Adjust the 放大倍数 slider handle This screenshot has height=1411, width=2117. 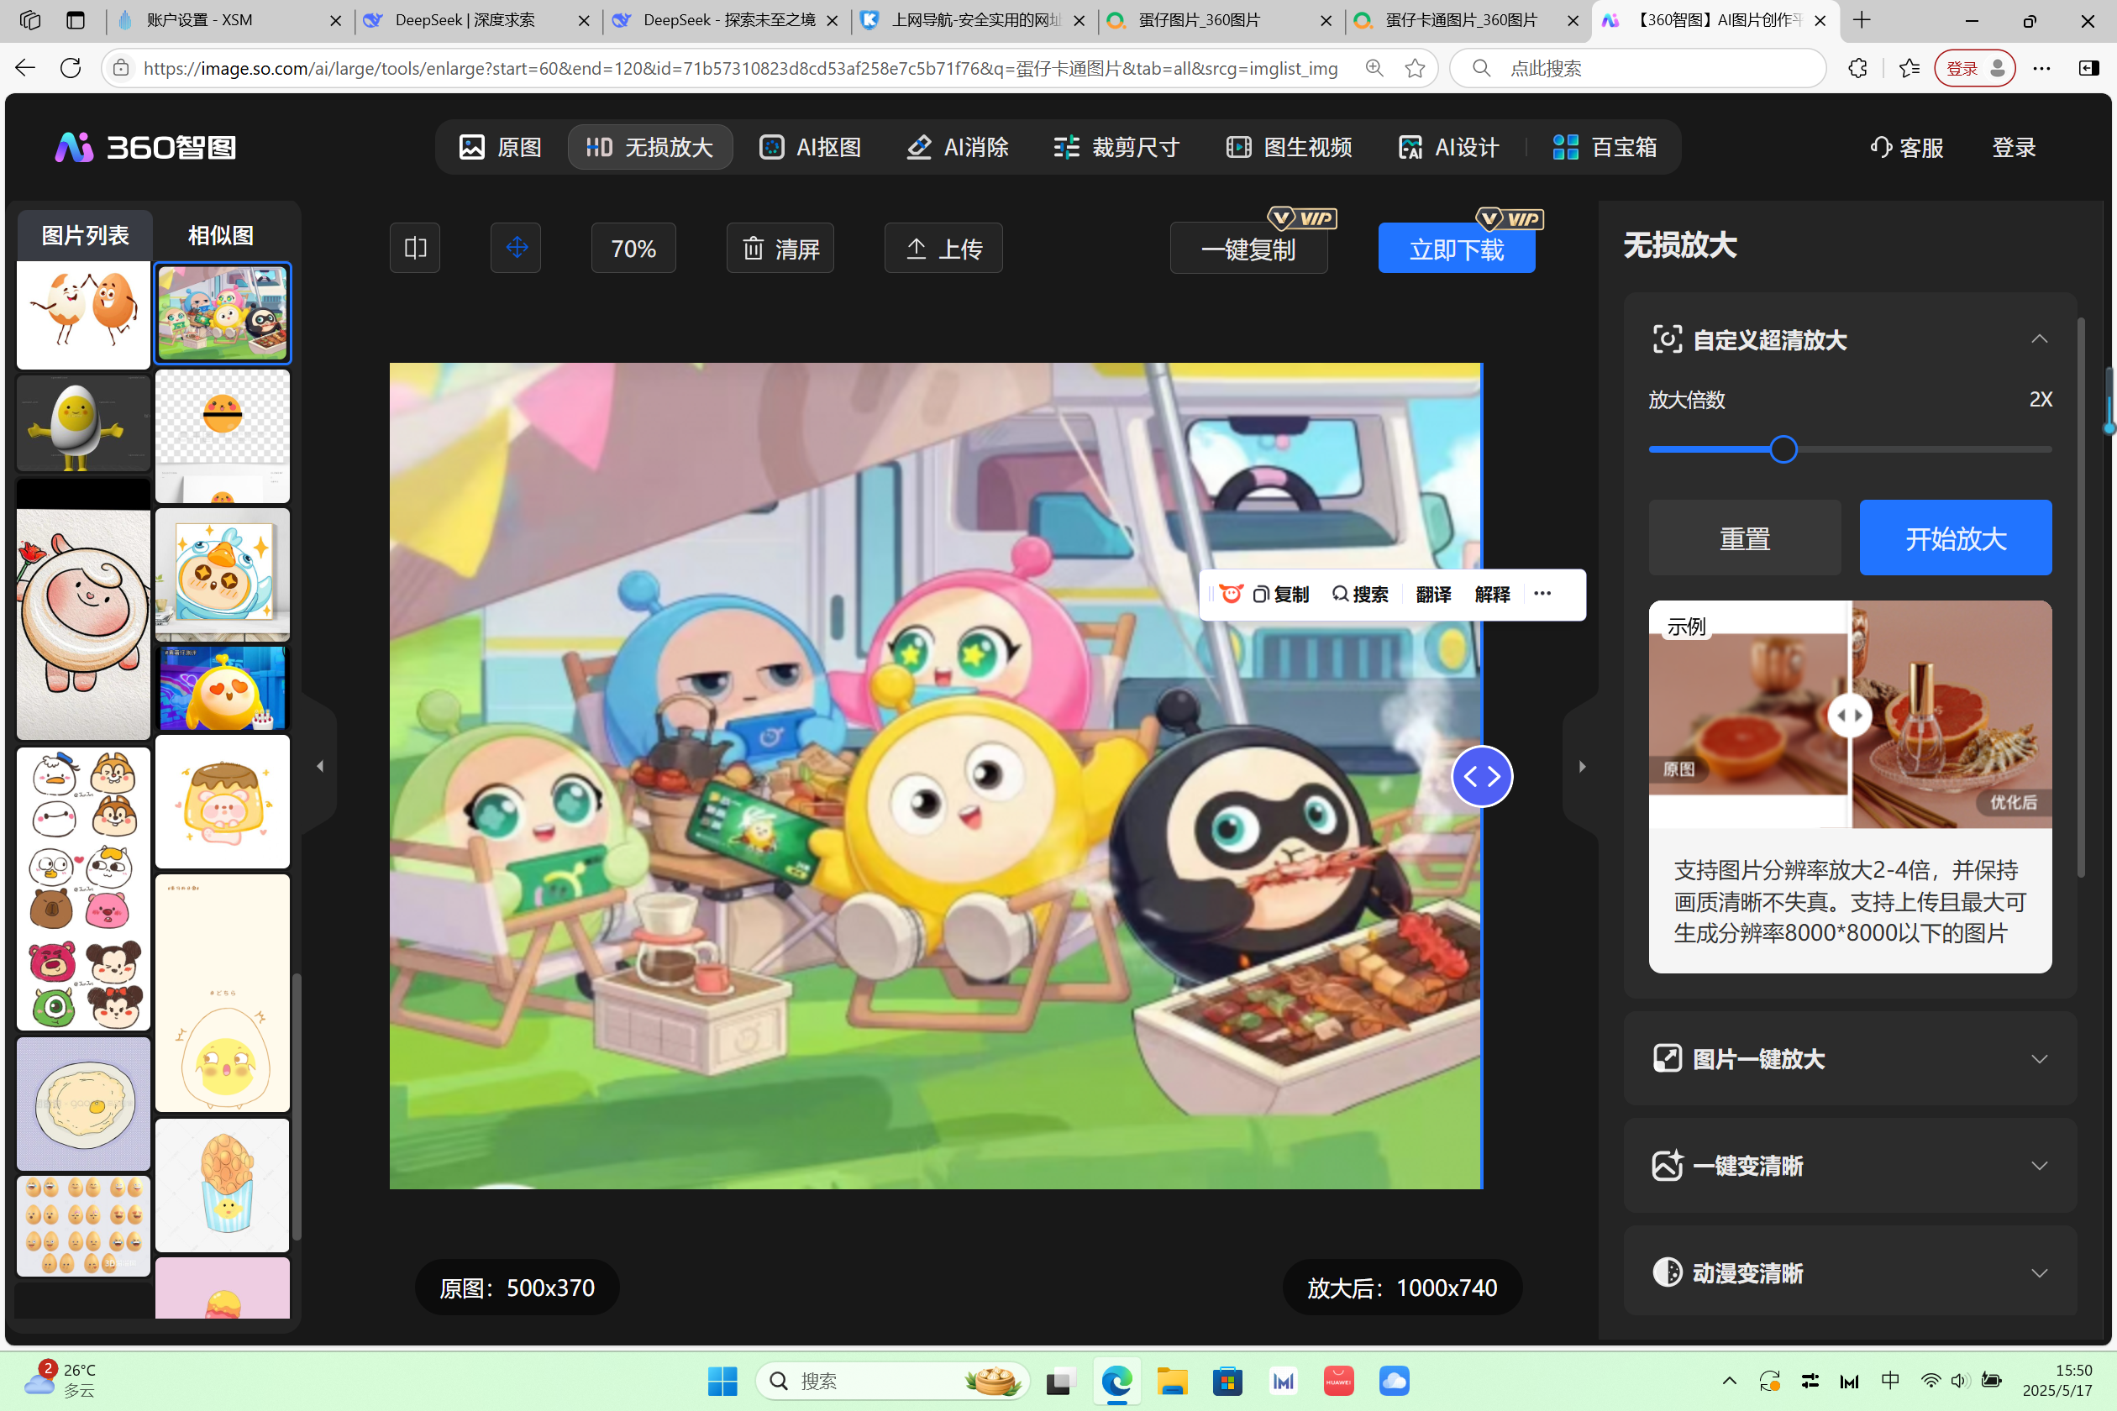point(1783,449)
